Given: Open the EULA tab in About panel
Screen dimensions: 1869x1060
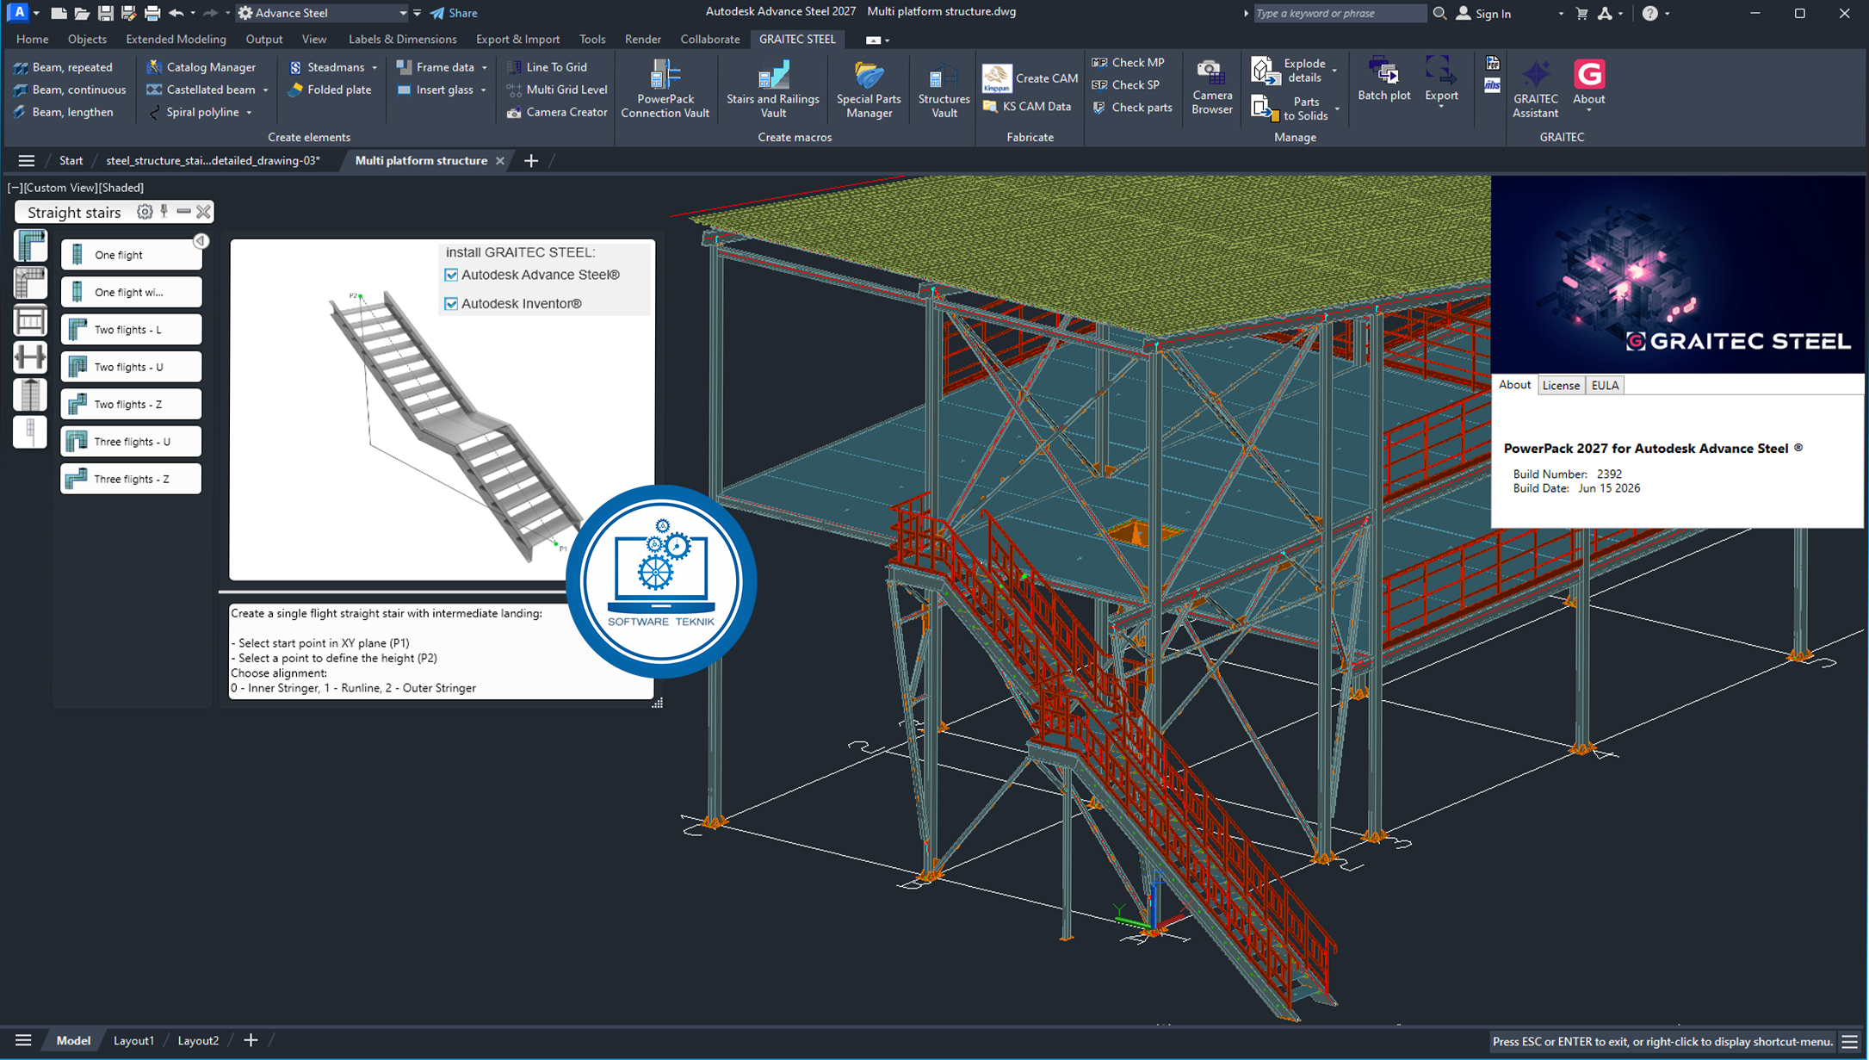Looking at the screenshot, I should click(1604, 385).
